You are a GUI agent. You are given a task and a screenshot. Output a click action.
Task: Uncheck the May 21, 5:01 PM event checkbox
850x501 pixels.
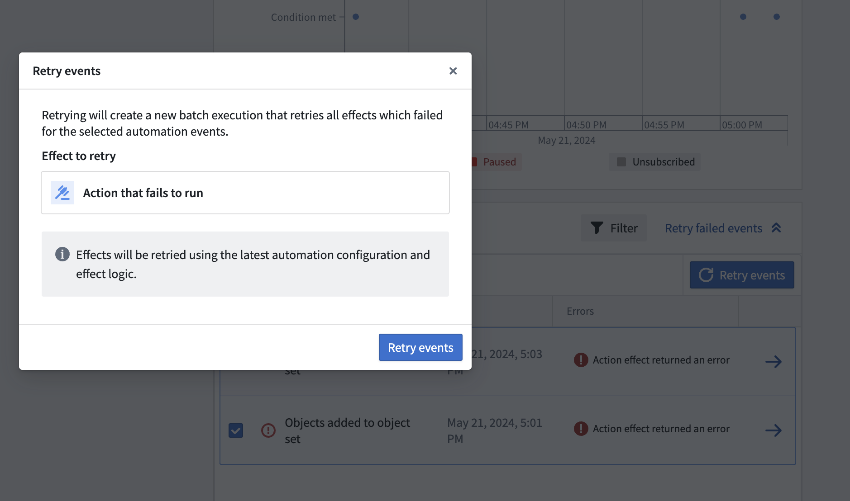pyautogui.click(x=236, y=430)
